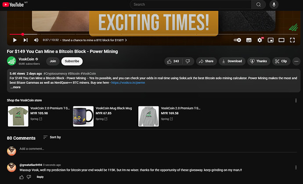The width and height of the screenshot is (303, 184).
Task: Download the video
Action: pyautogui.click(x=232, y=61)
